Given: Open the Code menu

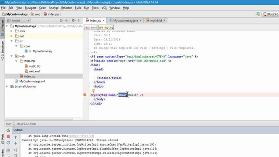Looking at the screenshot, I should click(42, 8).
